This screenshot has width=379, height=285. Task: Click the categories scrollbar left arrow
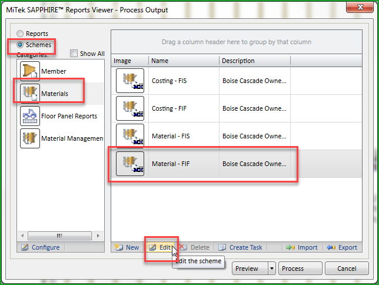pos(22,236)
